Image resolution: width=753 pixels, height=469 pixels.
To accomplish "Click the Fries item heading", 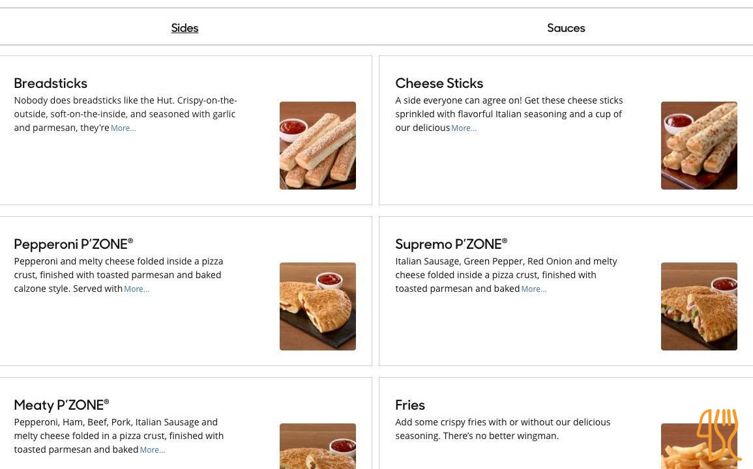I will tap(410, 405).
